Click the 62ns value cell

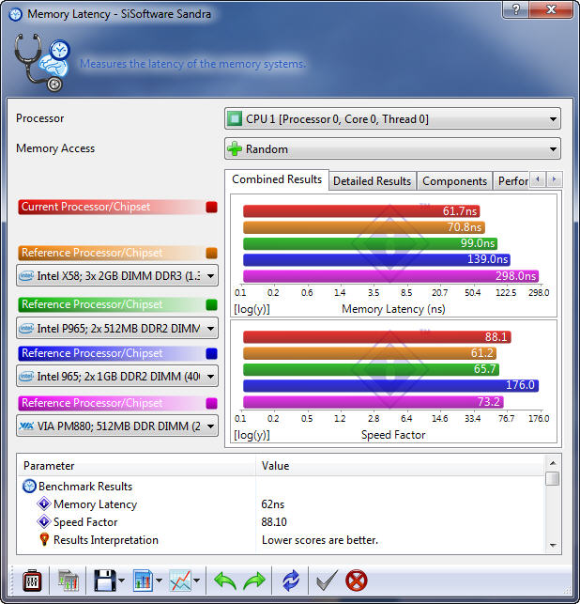pyautogui.click(x=273, y=503)
